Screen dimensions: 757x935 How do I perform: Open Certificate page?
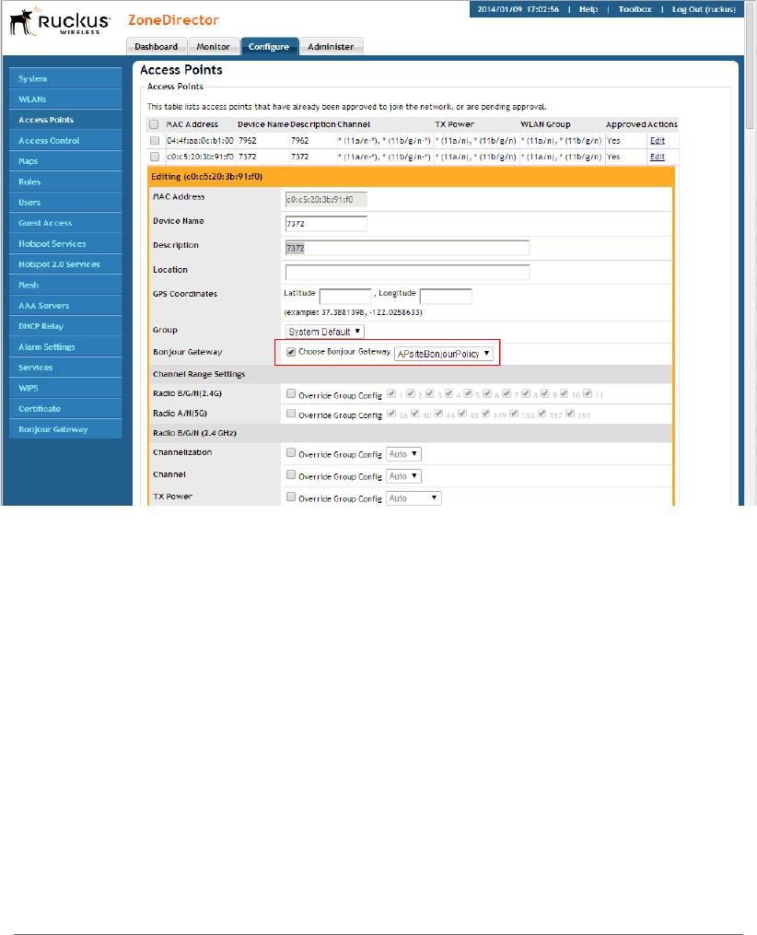[x=65, y=408]
